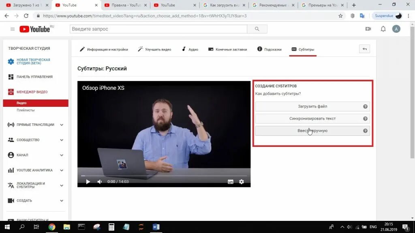Seek on the video progress bar
The width and height of the screenshot is (415, 233).
point(164,176)
